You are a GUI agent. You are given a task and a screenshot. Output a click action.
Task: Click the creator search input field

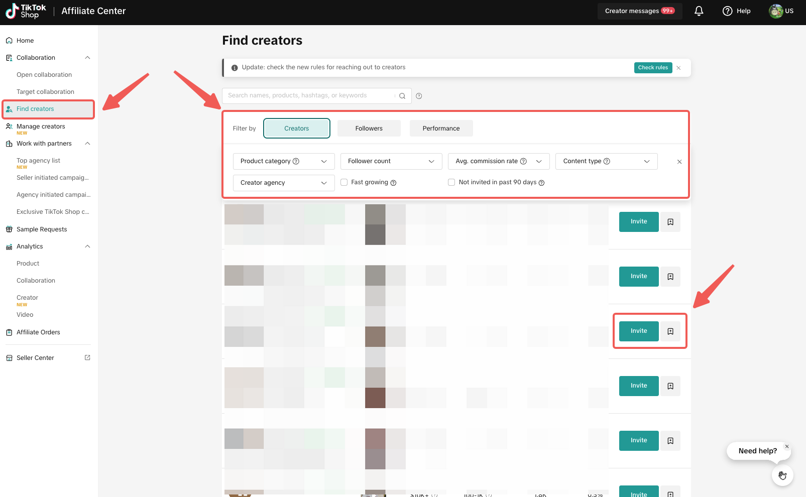309,95
